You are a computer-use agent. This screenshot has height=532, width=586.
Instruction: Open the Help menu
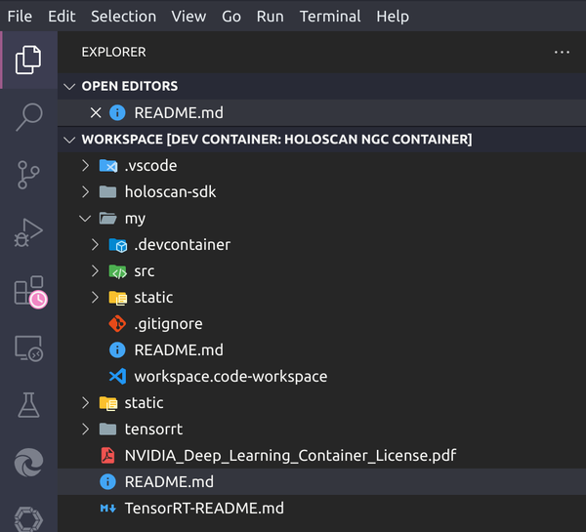coord(393,17)
